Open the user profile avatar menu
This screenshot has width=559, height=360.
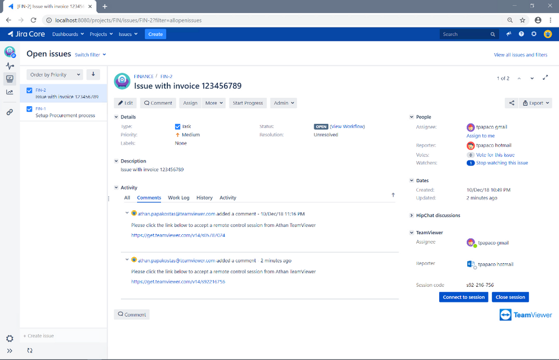point(548,34)
